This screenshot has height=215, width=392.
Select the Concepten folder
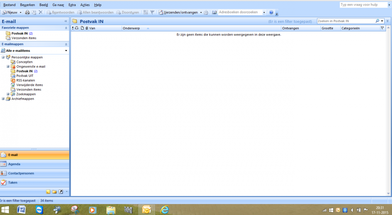point(24,62)
